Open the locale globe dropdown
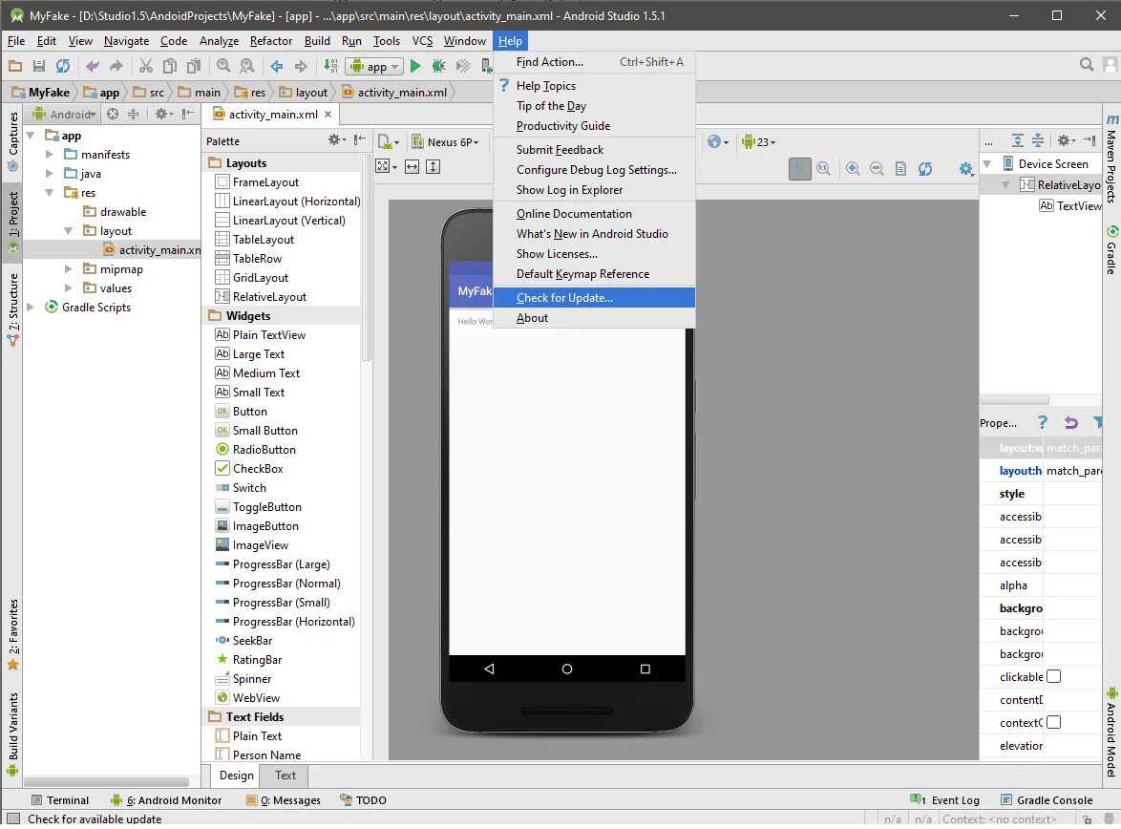Viewport: 1121px width, 829px height. (x=718, y=142)
